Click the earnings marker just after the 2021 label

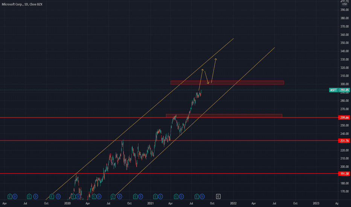(x=156, y=196)
